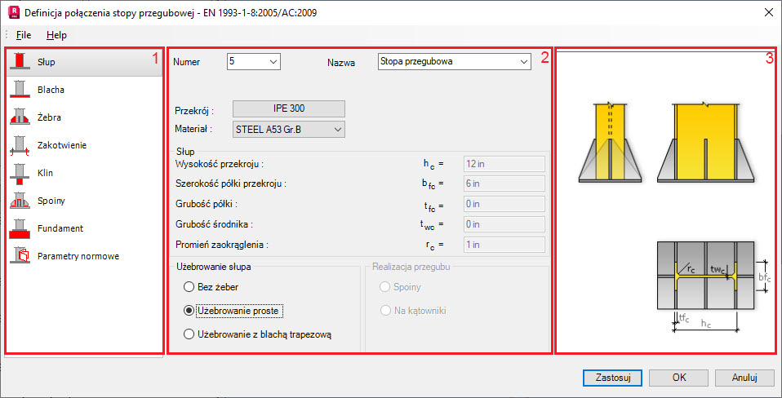Click the Słup list item label
The height and width of the screenshot is (398, 782).
click(46, 62)
